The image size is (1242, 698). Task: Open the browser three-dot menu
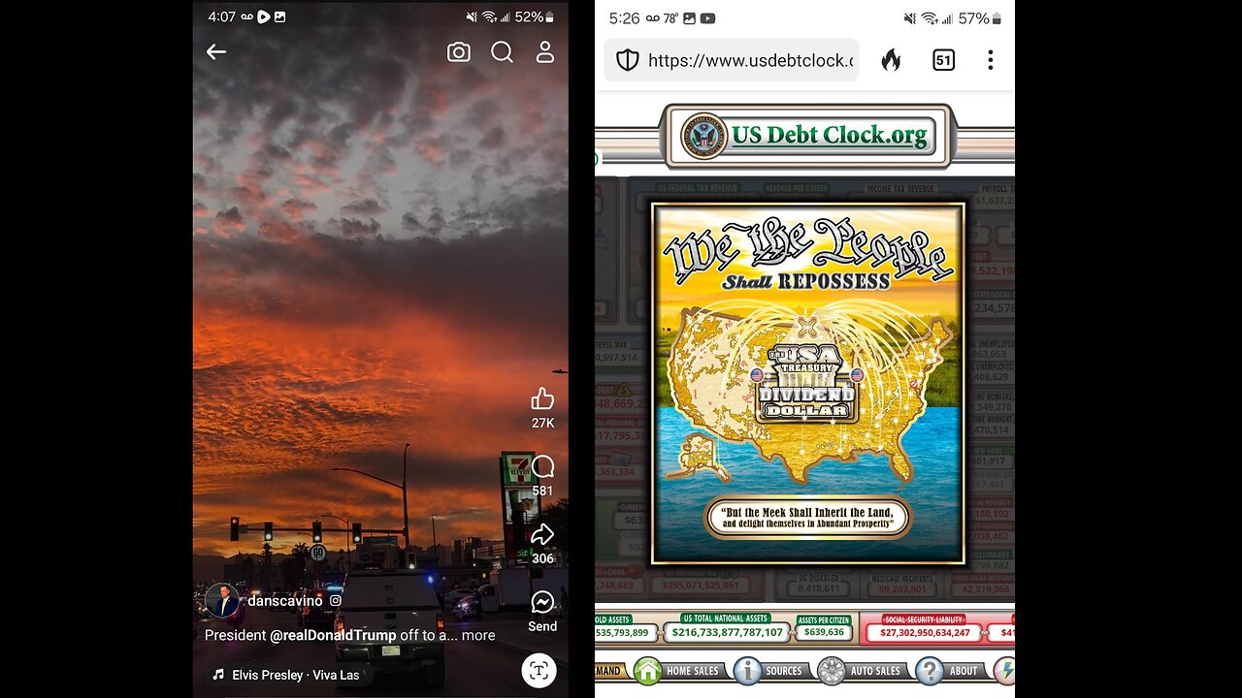(x=990, y=60)
